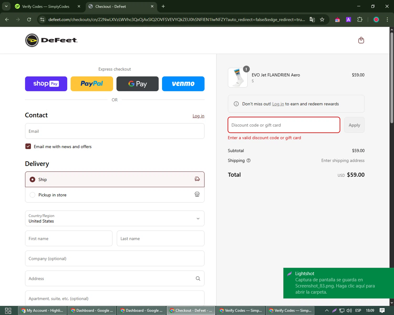Pay with Venmo
Viewport: 394px width, 315px height.
pyautogui.click(x=183, y=84)
